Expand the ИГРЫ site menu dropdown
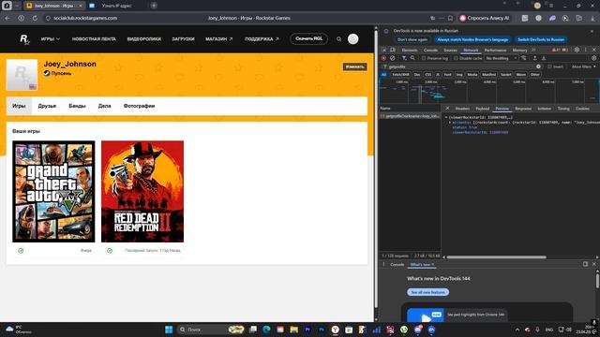 pos(51,39)
